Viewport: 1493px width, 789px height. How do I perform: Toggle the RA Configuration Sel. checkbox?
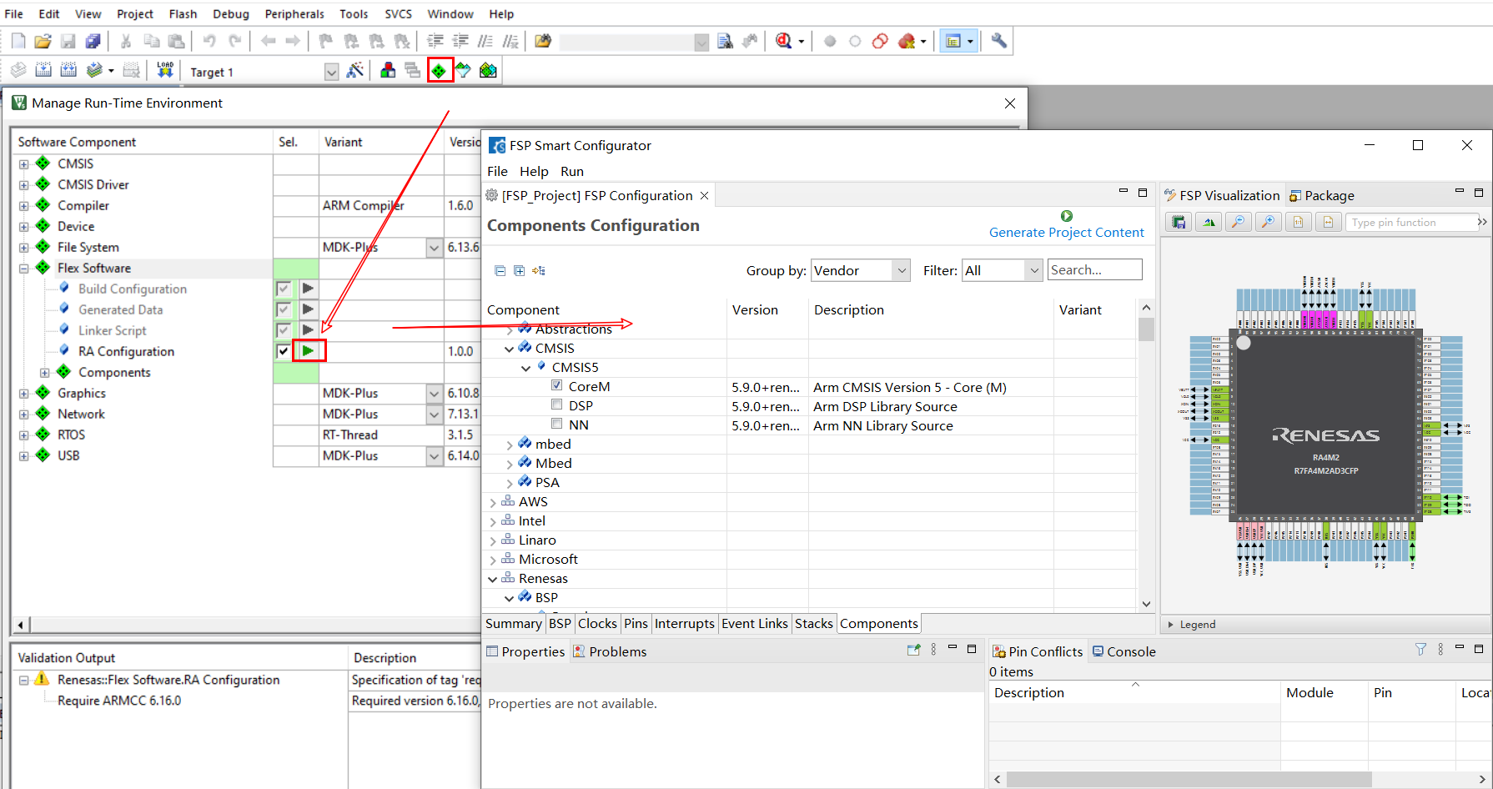(284, 351)
